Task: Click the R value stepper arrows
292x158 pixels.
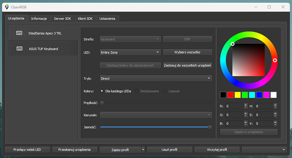Action: tap(246, 106)
